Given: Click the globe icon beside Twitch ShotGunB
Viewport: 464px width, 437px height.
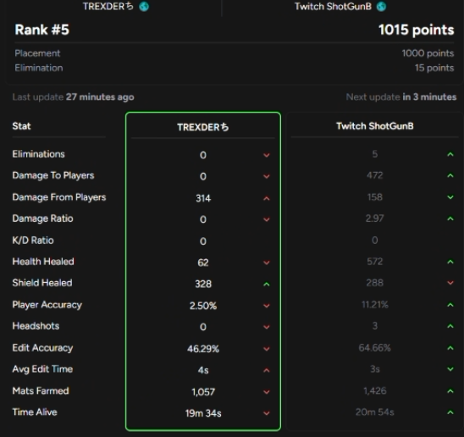Looking at the screenshot, I should pos(381,7).
